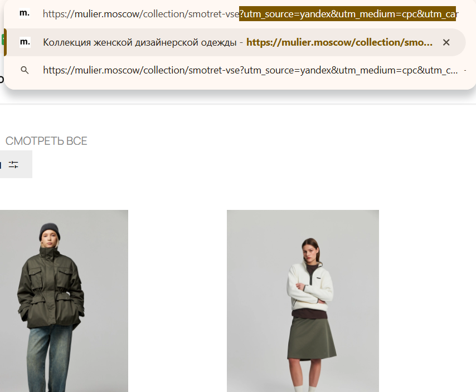Place the cursor in the address bar URL text

click(x=250, y=14)
